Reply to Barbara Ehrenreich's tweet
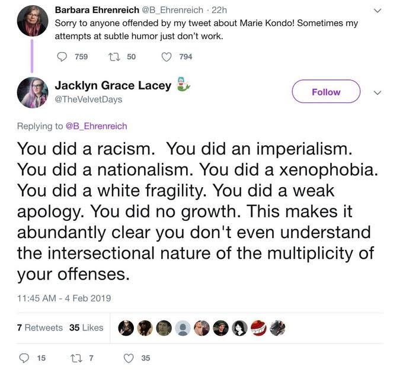 point(63,57)
